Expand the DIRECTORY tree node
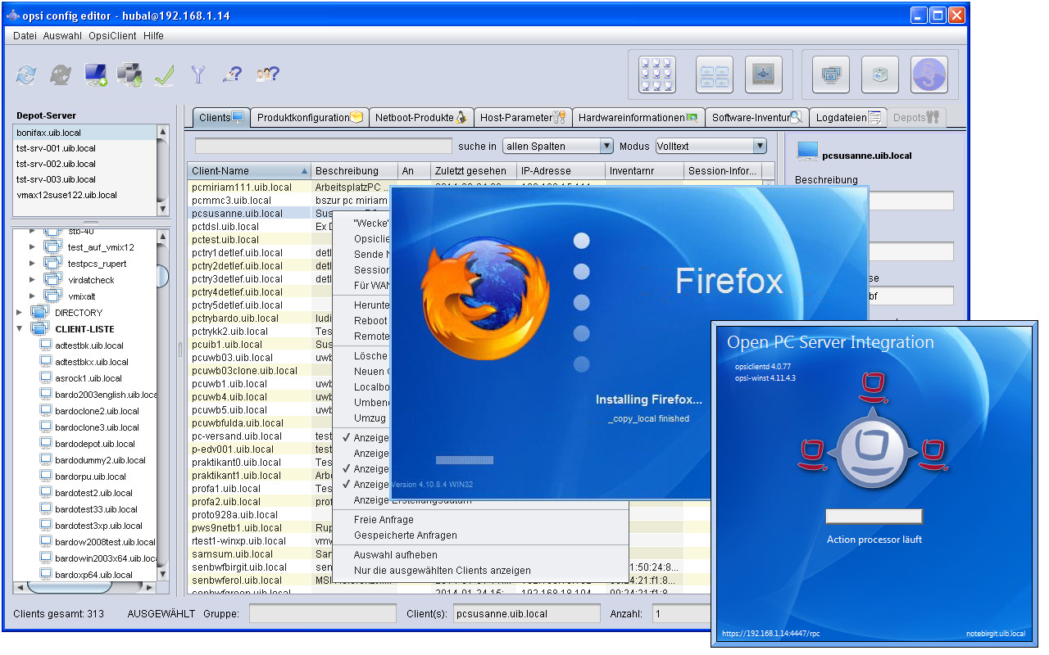 click(x=20, y=313)
